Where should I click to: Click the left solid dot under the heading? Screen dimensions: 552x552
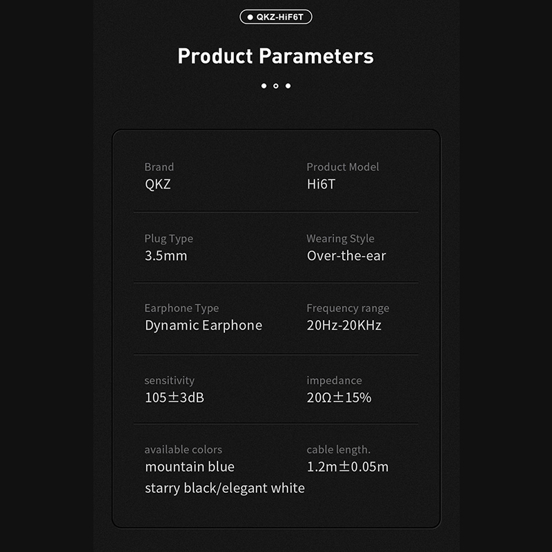tap(264, 86)
